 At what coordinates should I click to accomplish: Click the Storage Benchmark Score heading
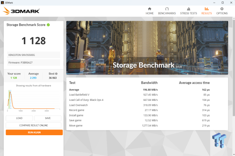coord(26,25)
